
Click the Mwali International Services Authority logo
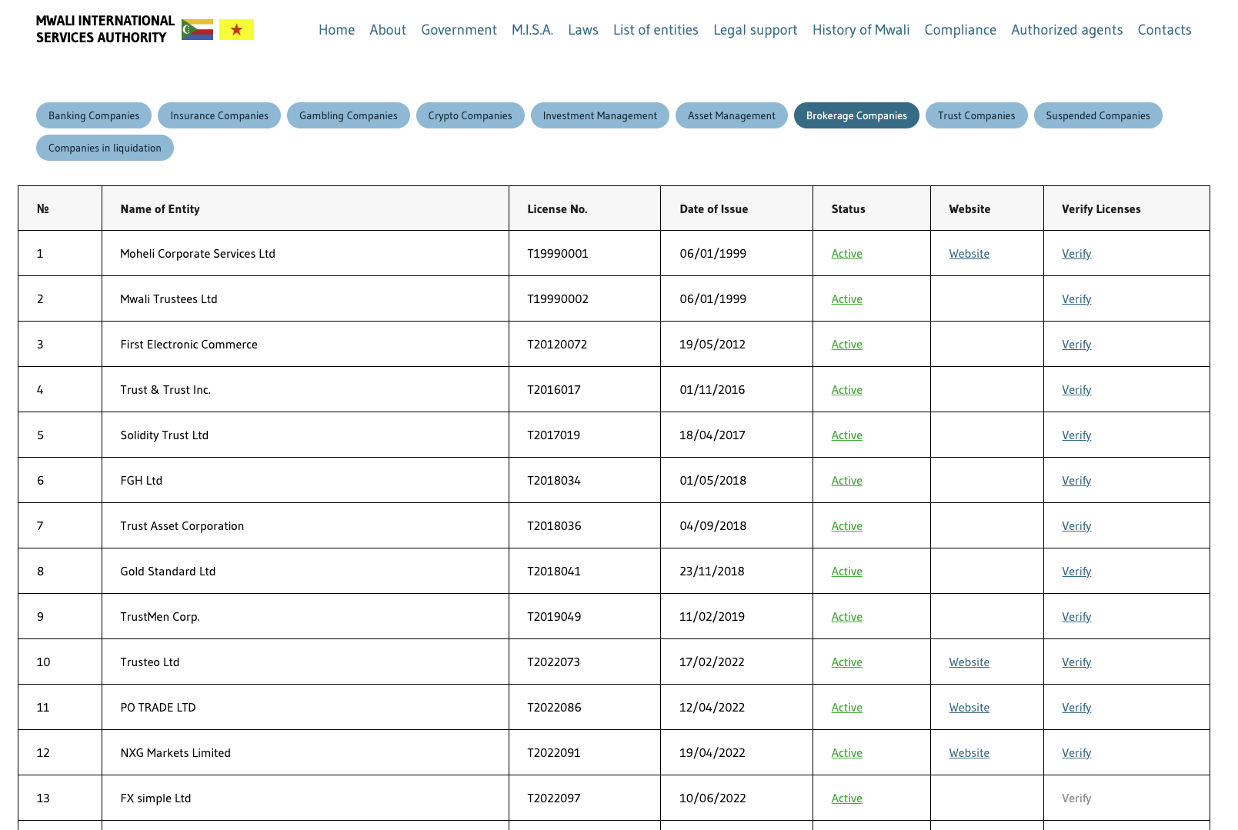pos(105,29)
